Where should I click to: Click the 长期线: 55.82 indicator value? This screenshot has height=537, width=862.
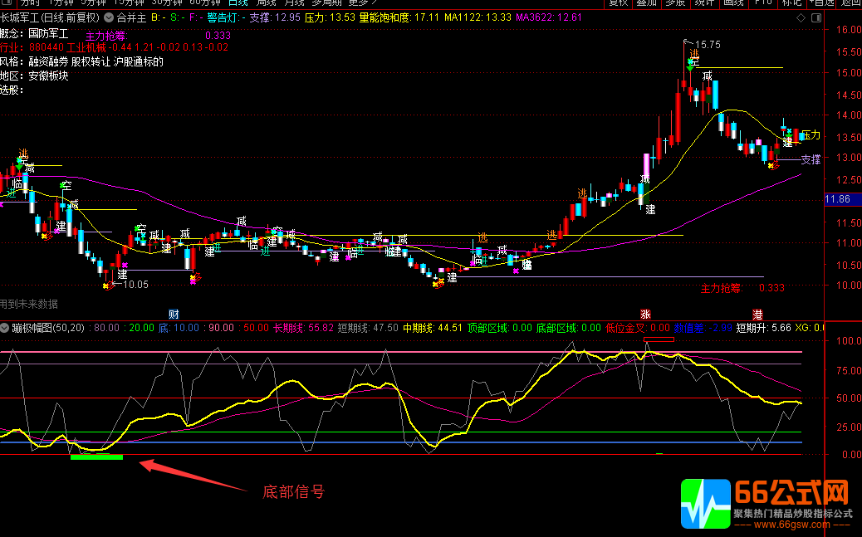(x=303, y=328)
